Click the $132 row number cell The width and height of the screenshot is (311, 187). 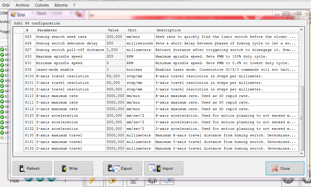[x=30, y=148]
